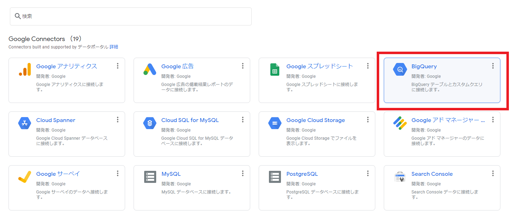Select the Google アド マネージャー title
Screen dimensions: 511x214
point(448,120)
